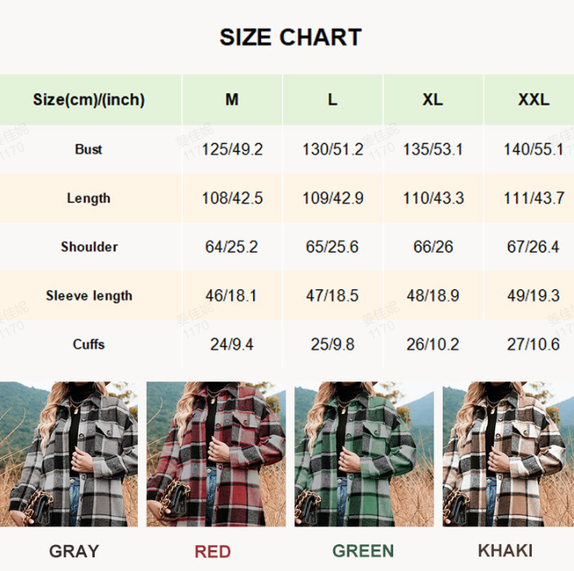Select the GRAY color label
The height and width of the screenshot is (571, 574).
74,552
